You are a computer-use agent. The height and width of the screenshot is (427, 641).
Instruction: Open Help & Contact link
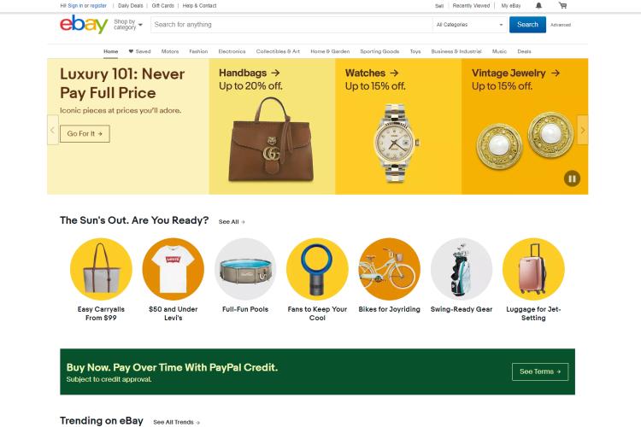pos(199,6)
